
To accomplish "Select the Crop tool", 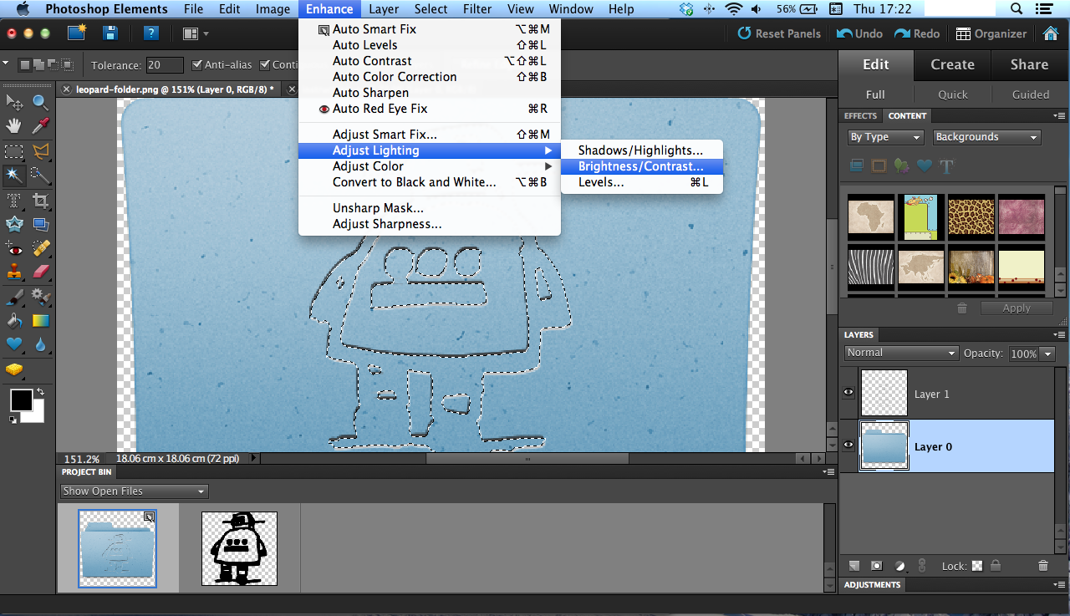I will (x=40, y=201).
